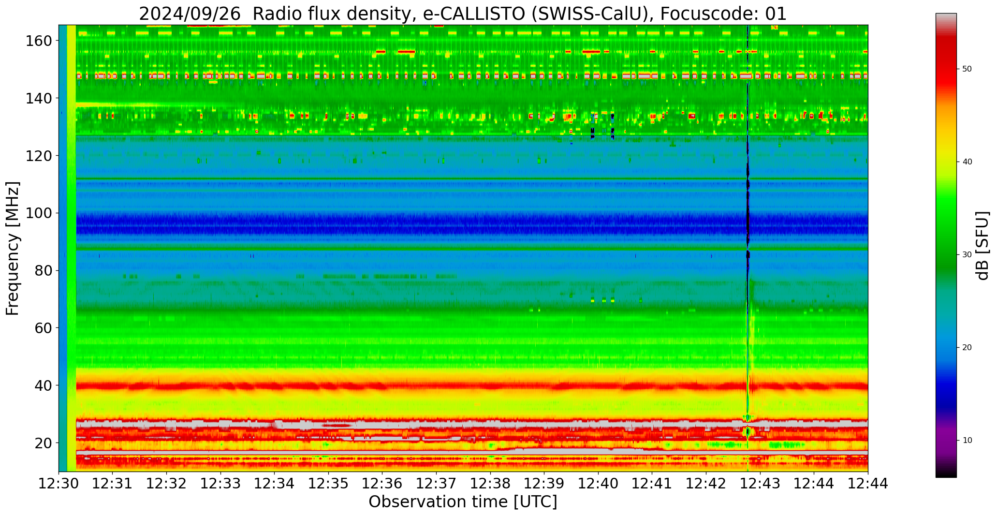Click the plot title text at top

coord(463,14)
